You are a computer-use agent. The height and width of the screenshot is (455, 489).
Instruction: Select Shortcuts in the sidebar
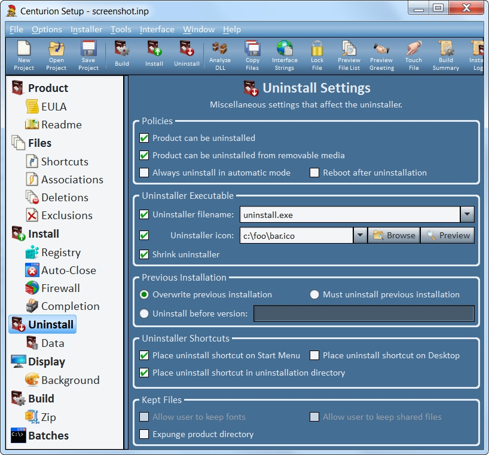pos(57,161)
